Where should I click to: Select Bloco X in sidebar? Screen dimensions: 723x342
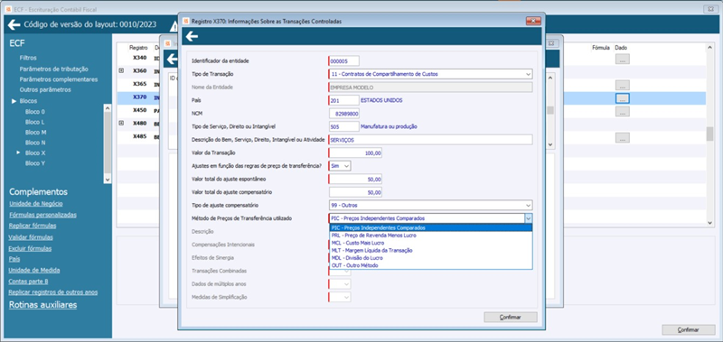(x=35, y=153)
